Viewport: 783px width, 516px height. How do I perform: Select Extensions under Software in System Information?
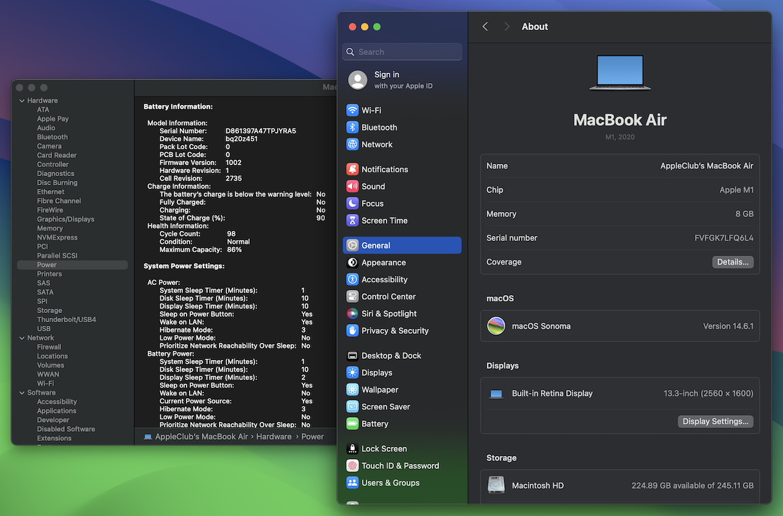(54, 438)
